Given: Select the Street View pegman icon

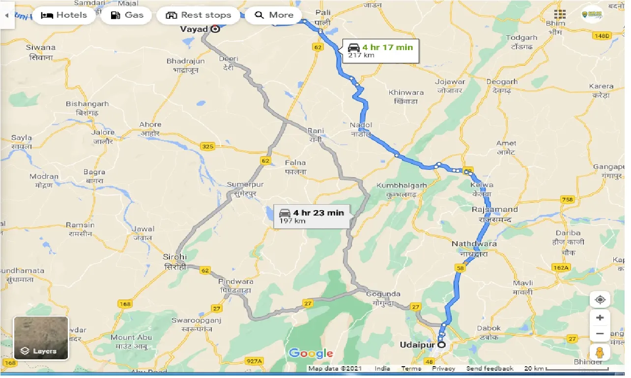Looking at the screenshot, I should coord(600,353).
